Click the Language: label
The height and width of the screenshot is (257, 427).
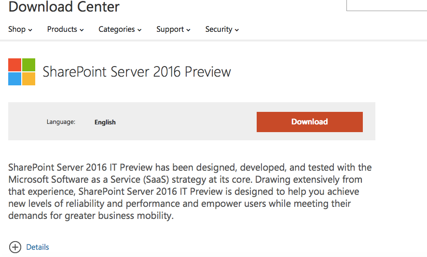click(x=61, y=122)
